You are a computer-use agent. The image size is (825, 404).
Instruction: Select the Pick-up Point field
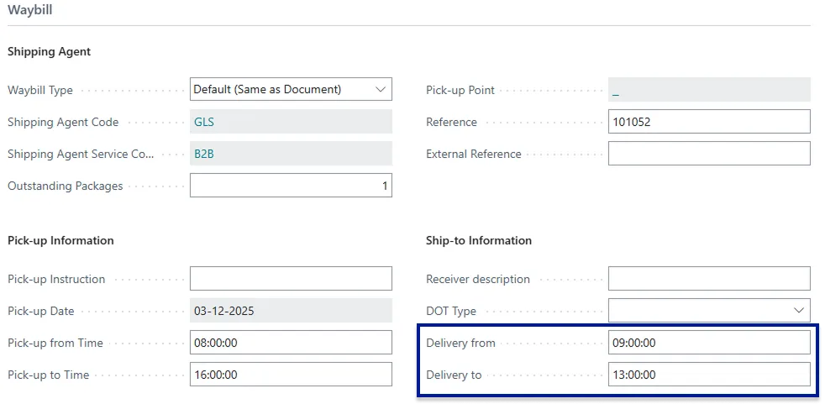click(708, 90)
